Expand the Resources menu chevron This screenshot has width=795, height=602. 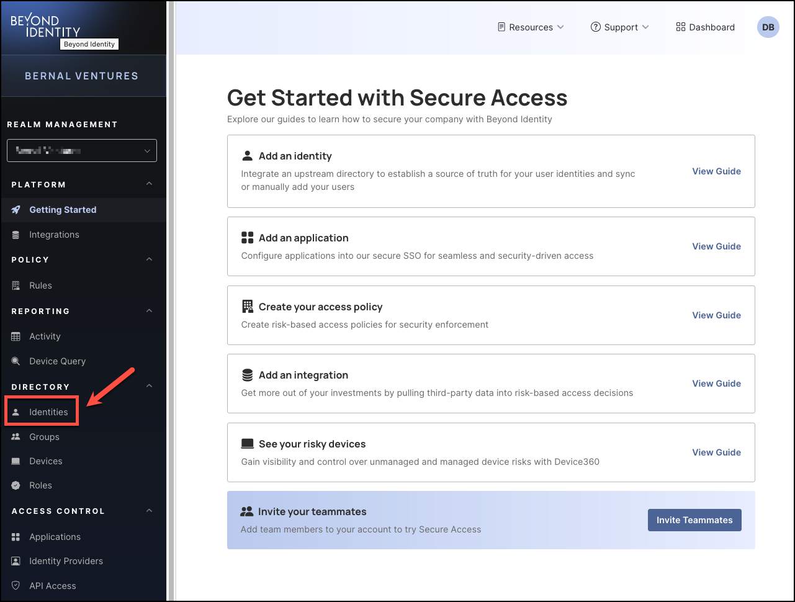(560, 27)
